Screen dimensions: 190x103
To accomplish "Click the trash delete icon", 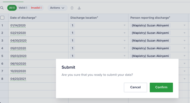I will coord(72,8).
